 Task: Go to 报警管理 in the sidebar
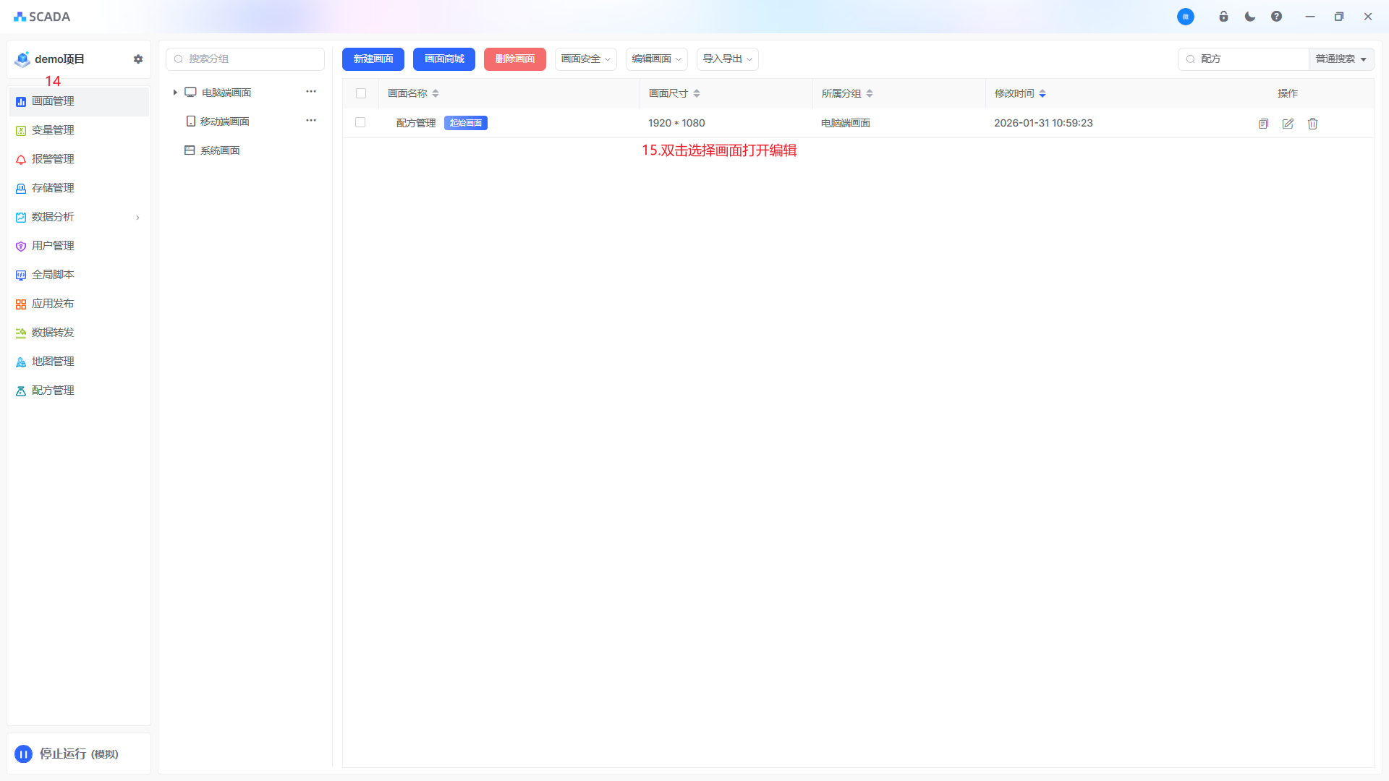coord(53,159)
